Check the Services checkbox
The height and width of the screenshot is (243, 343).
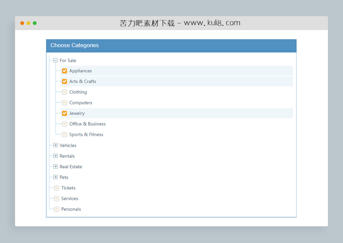[56, 199]
